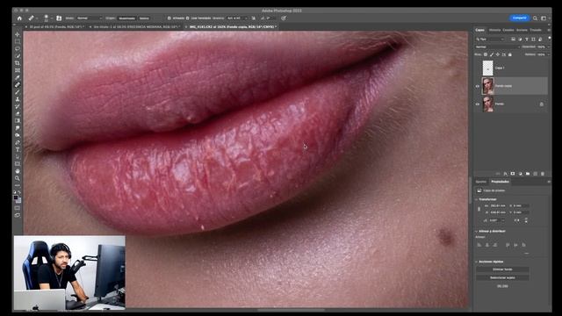Select the Clone Stamp tool
The image size is (562, 316).
(x=18, y=99)
